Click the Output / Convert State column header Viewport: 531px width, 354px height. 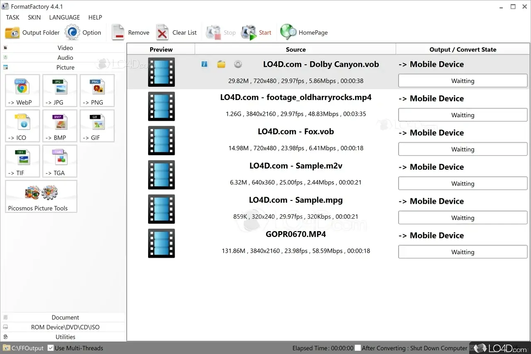click(x=463, y=49)
